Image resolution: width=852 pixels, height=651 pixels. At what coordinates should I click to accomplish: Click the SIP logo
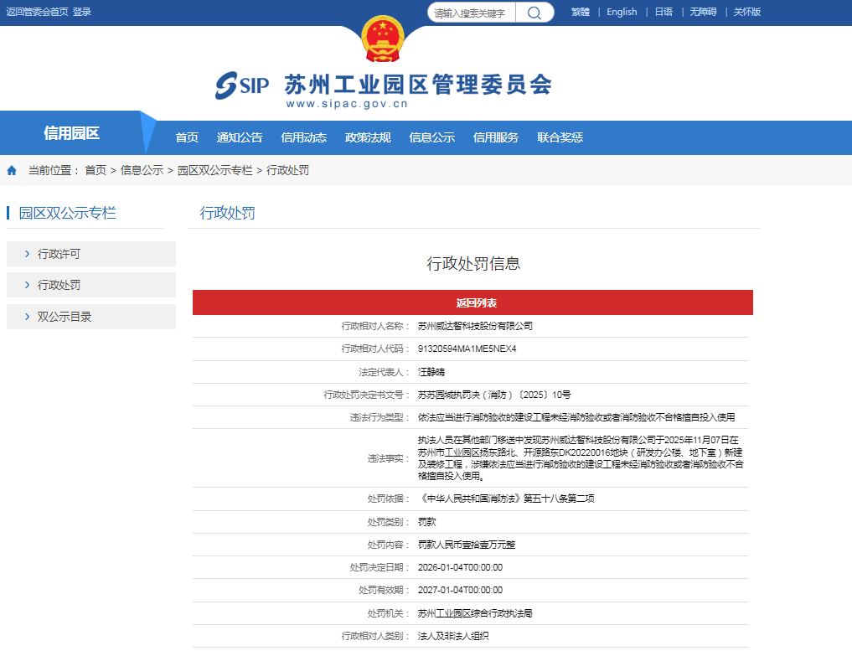[242, 85]
